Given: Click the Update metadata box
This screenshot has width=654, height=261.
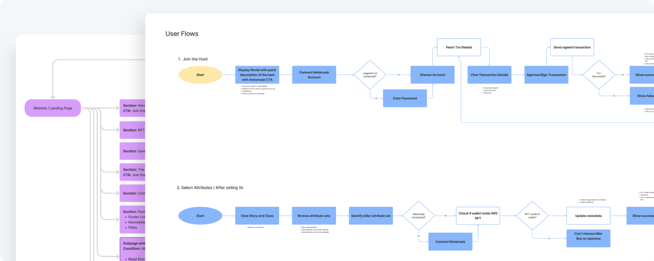Looking at the screenshot, I should point(588,216).
